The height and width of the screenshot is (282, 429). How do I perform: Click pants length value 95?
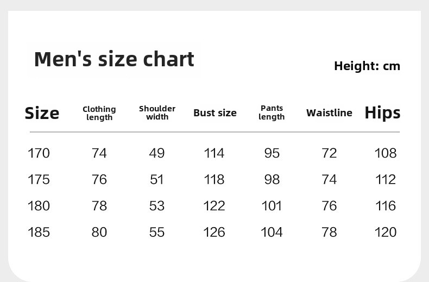(x=272, y=153)
